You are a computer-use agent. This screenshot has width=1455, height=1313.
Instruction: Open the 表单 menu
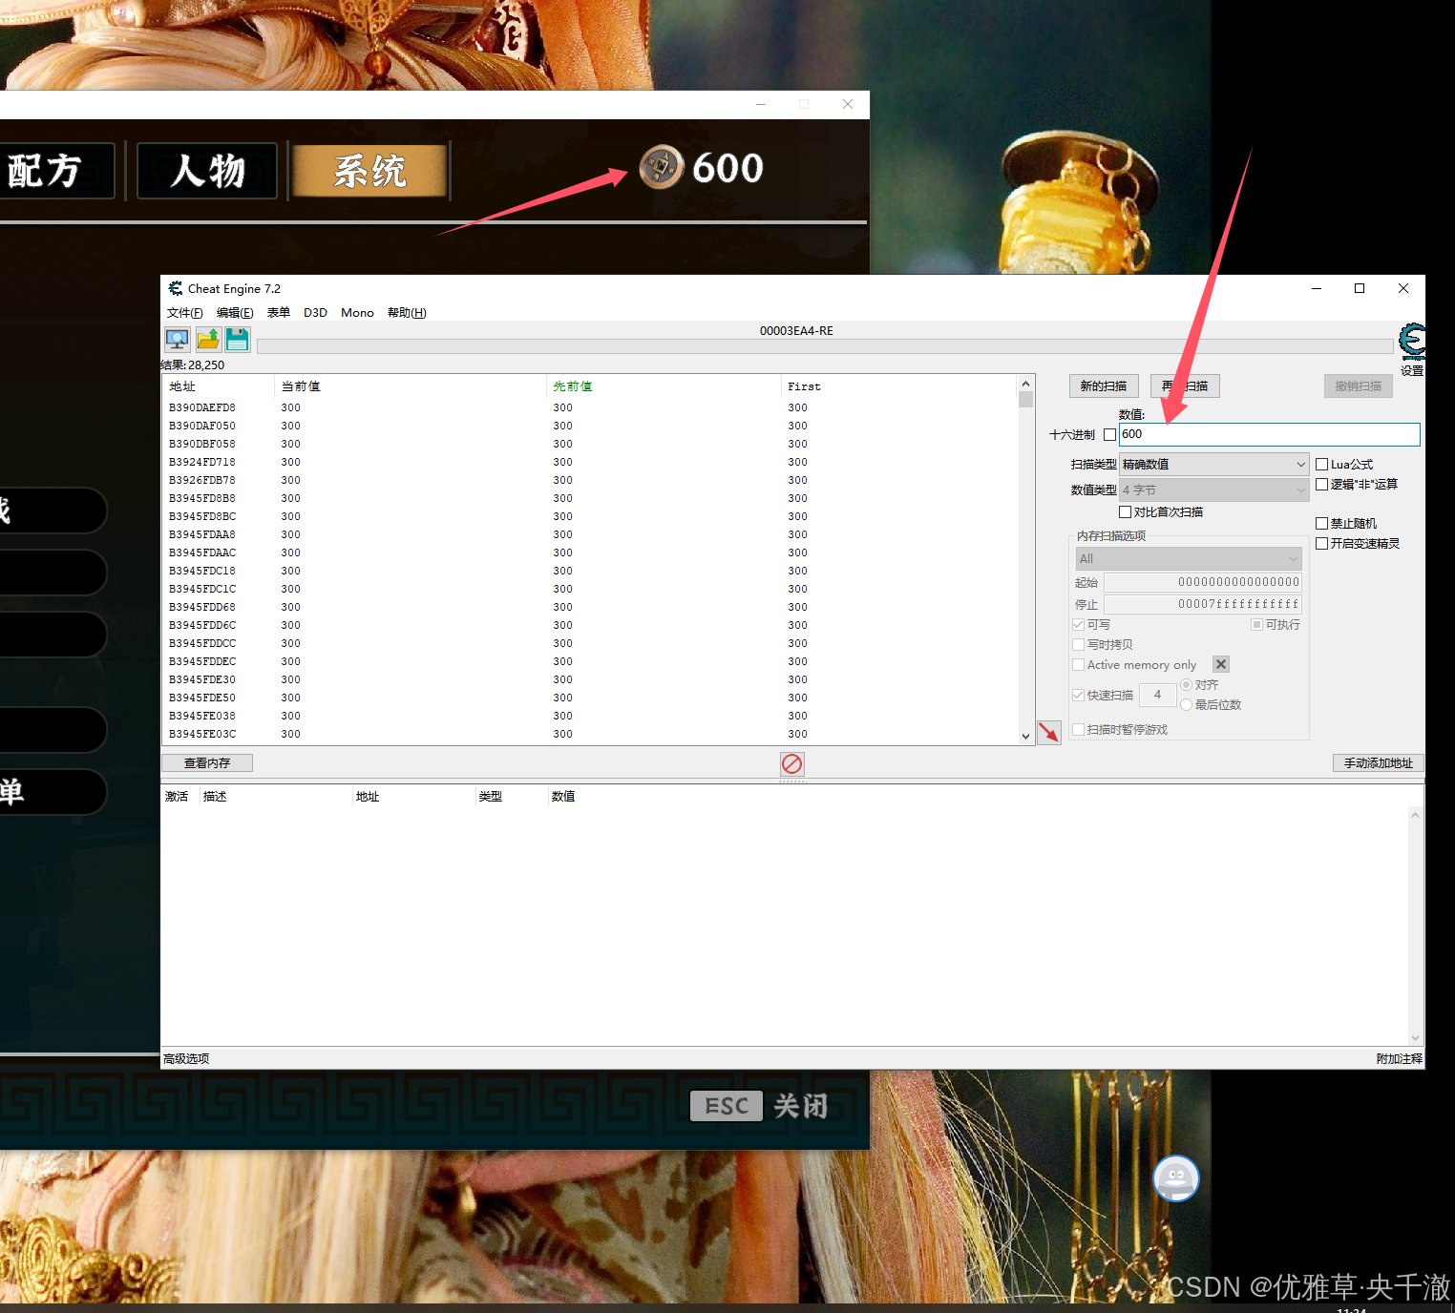279,313
